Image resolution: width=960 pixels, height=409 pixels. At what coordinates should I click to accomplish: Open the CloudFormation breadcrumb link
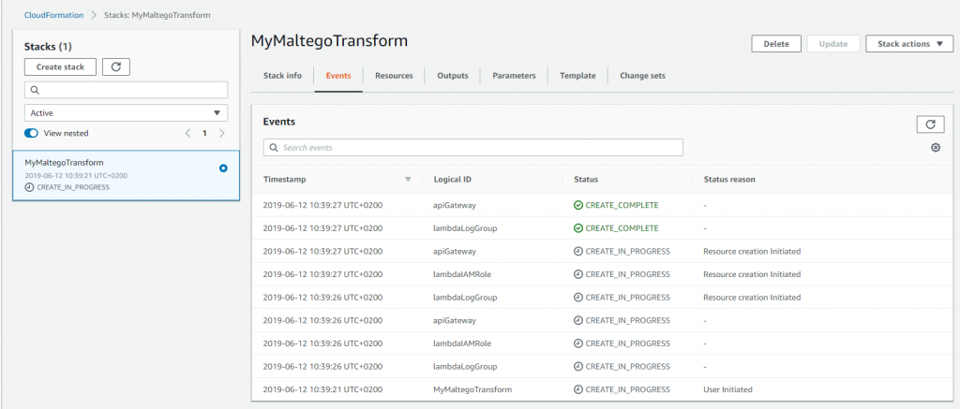pyautogui.click(x=53, y=15)
